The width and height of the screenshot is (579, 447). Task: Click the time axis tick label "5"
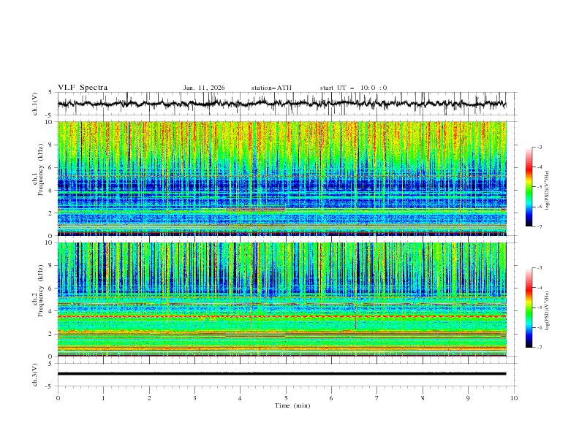click(x=286, y=398)
